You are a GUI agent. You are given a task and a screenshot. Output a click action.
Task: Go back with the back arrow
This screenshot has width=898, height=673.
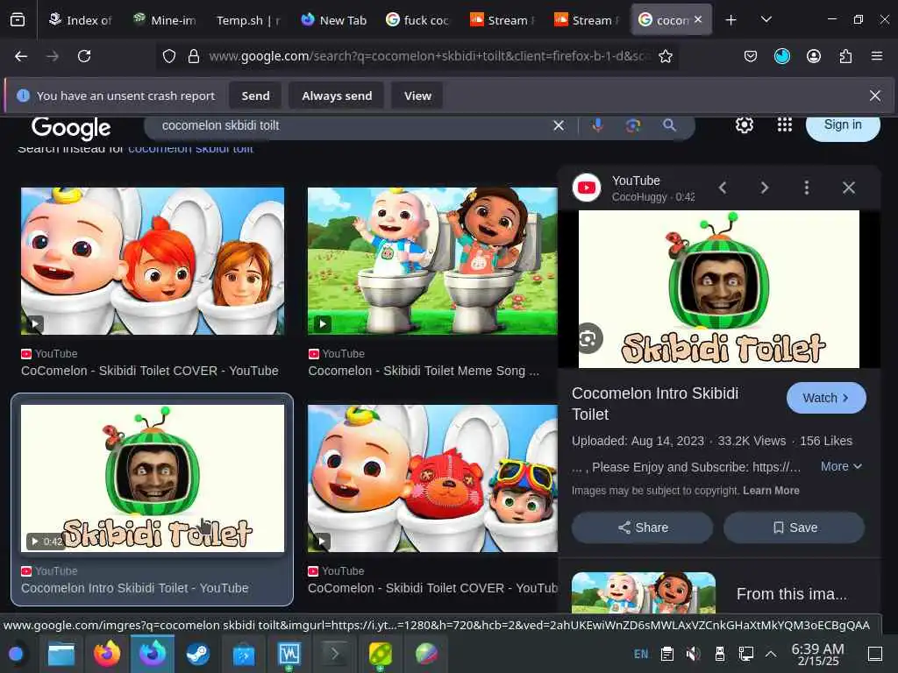pos(21,56)
